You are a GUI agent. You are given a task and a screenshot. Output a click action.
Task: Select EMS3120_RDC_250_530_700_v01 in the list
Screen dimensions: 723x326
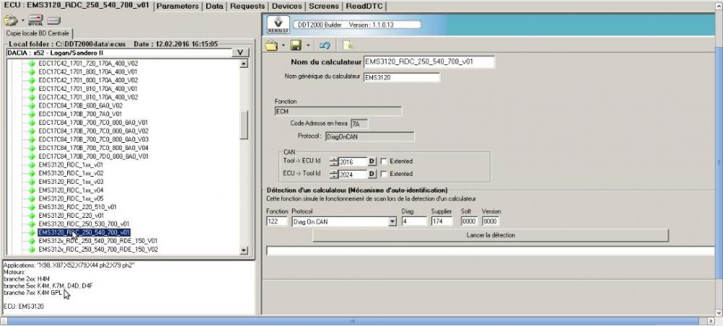tap(84, 224)
